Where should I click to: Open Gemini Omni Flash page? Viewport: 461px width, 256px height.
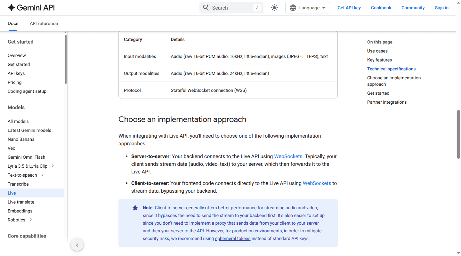(26, 157)
